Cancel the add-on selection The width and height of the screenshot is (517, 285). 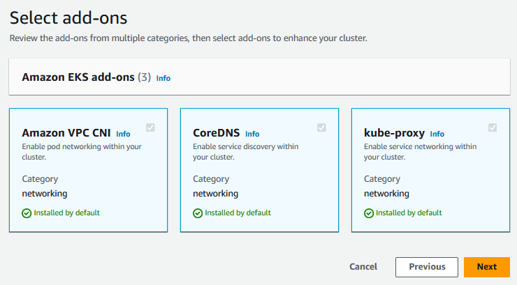tap(363, 267)
